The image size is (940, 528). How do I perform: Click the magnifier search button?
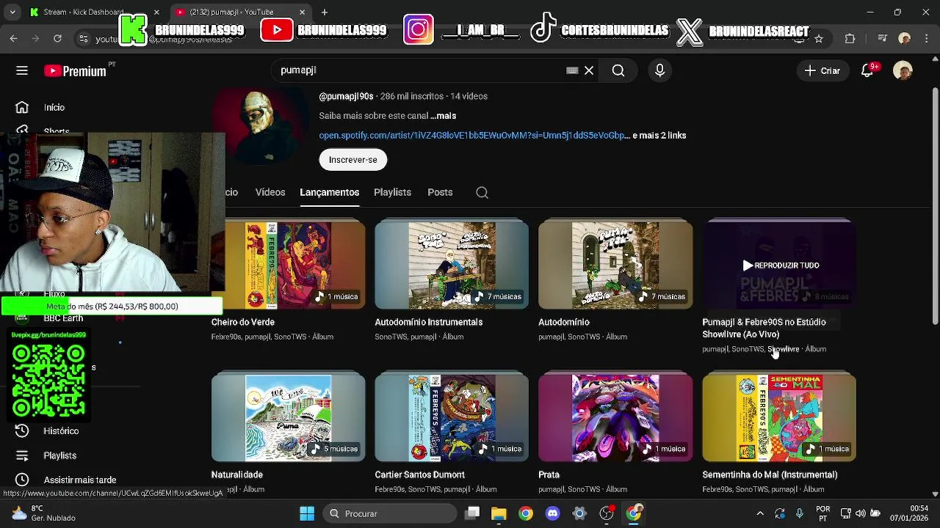618,70
